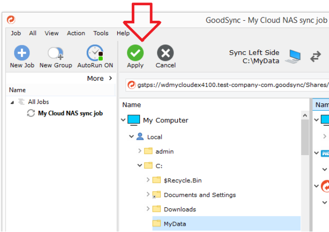Screen dimensions: 329x232
Task: Collapse the My Computer tree node
Action: [x=124, y=120]
